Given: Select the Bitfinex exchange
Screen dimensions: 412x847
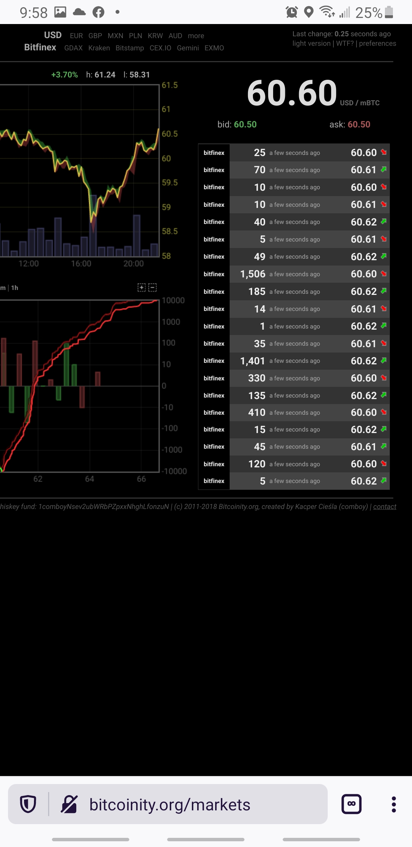Looking at the screenshot, I should pyautogui.click(x=40, y=47).
